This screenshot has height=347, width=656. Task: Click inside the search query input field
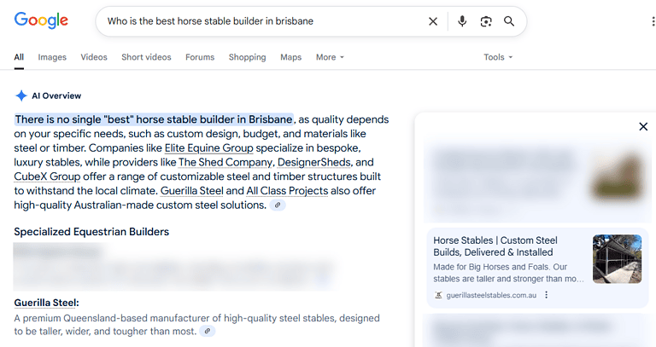(x=256, y=21)
